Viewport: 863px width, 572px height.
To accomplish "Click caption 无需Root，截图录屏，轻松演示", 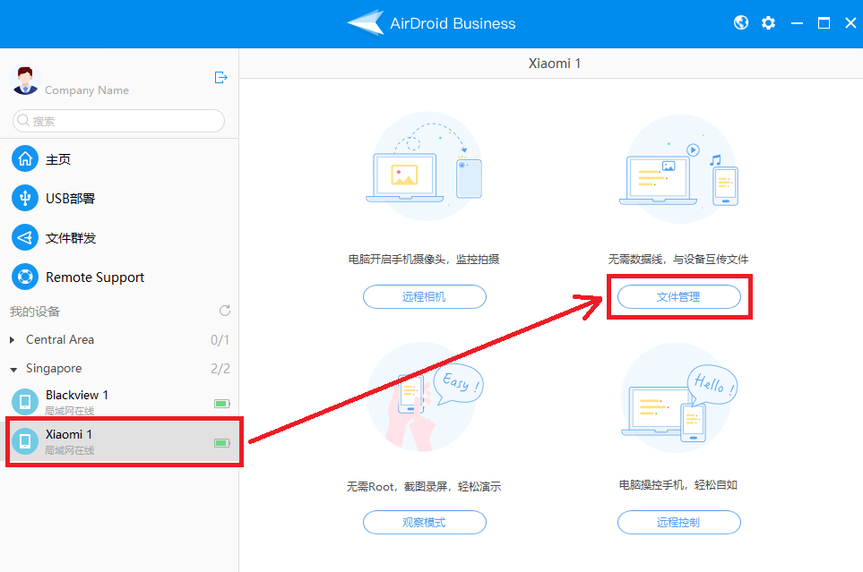I will (x=424, y=486).
